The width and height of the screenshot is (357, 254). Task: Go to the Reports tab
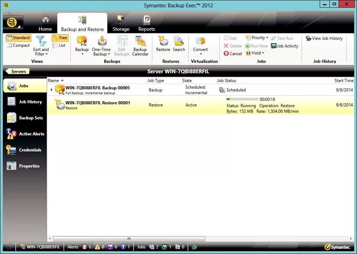(x=147, y=24)
